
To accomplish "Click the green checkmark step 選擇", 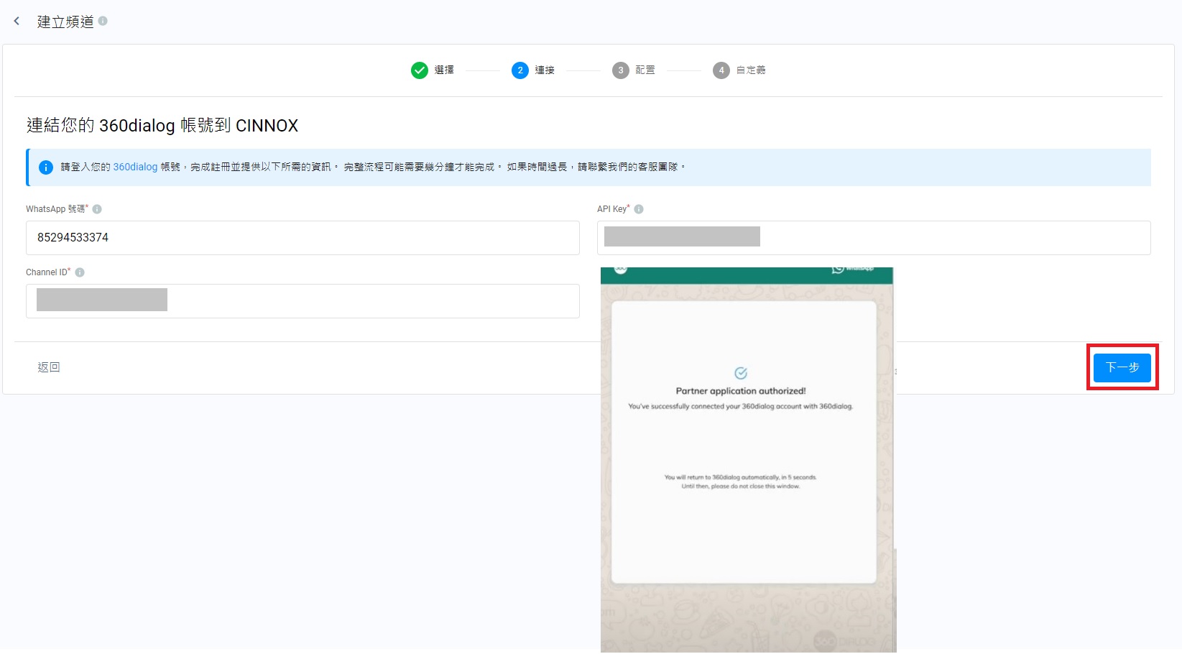I will pos(420,70).
